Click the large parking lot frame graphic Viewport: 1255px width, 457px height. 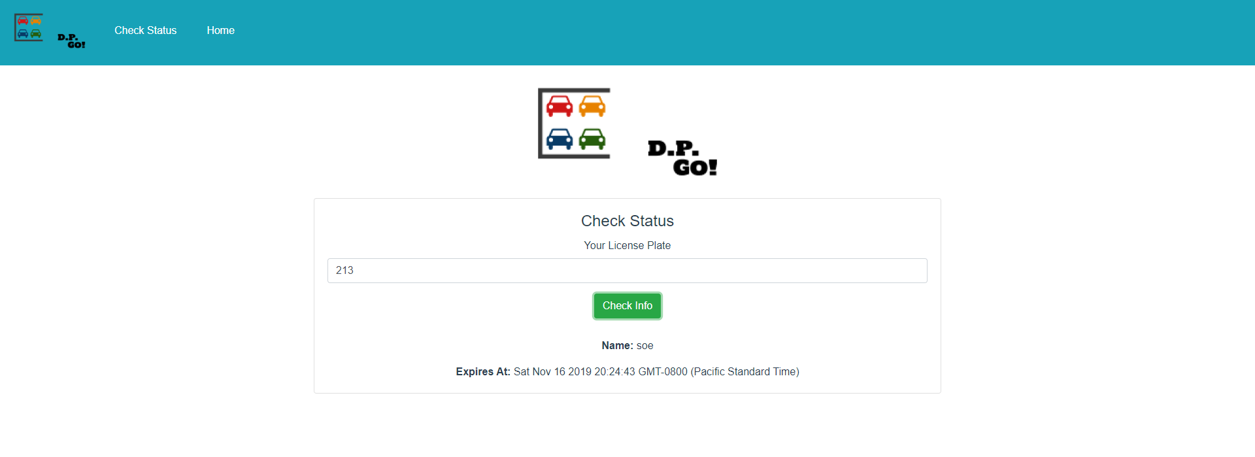coord(574,123)
